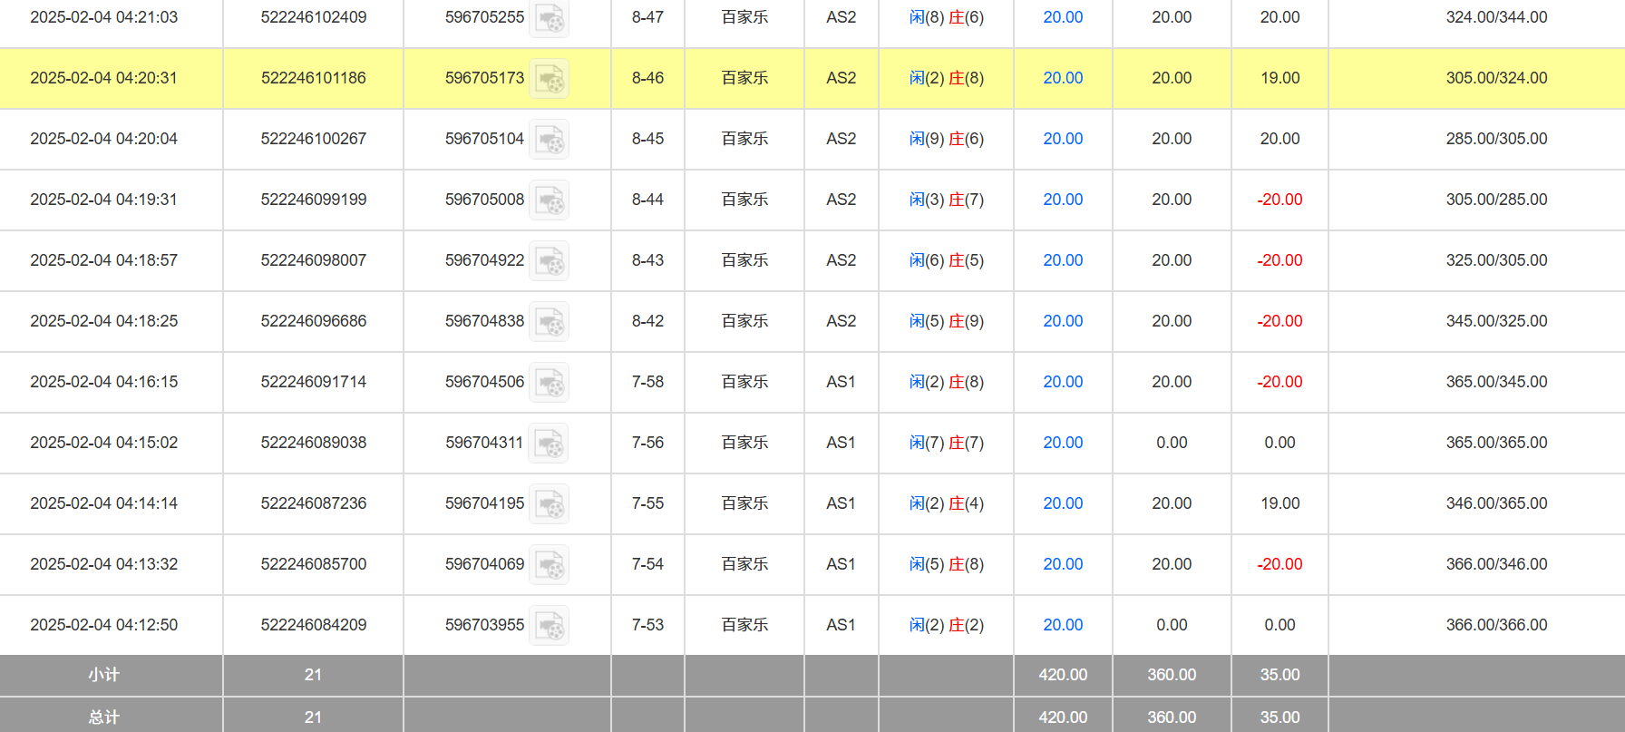Open the replay icon beside 596705104
This screenshot has width=1625, height=732.
point(550,140)
